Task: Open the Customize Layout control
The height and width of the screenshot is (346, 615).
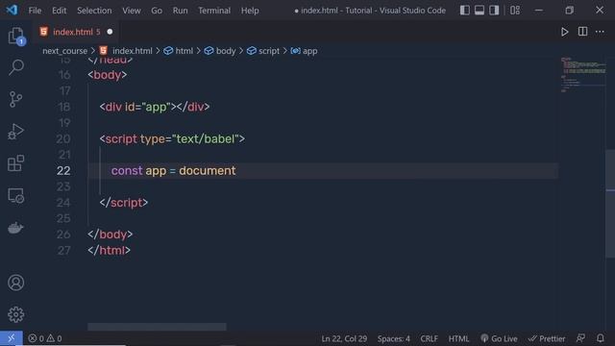Action: pyautogui.click(x=515, y=11)
